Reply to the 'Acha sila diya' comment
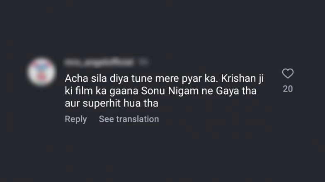Image resolution: width=325 pixels, height=182 pixels. pyautogui.click(x=76, y=119)
